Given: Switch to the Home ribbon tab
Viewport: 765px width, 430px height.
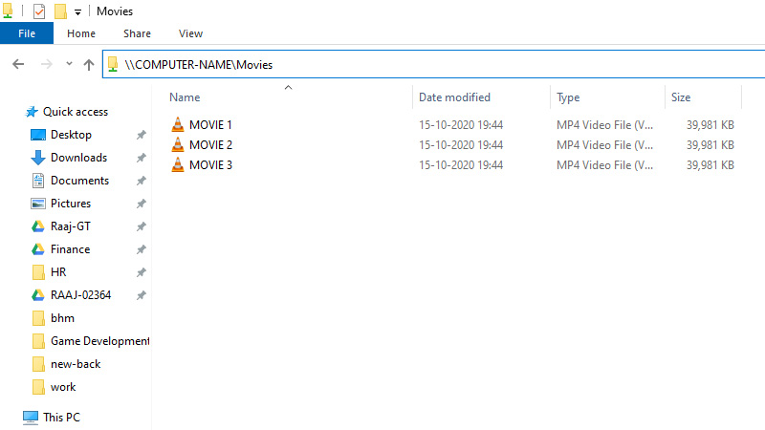Looking at the screenshot, I should (x=81, y=33).
